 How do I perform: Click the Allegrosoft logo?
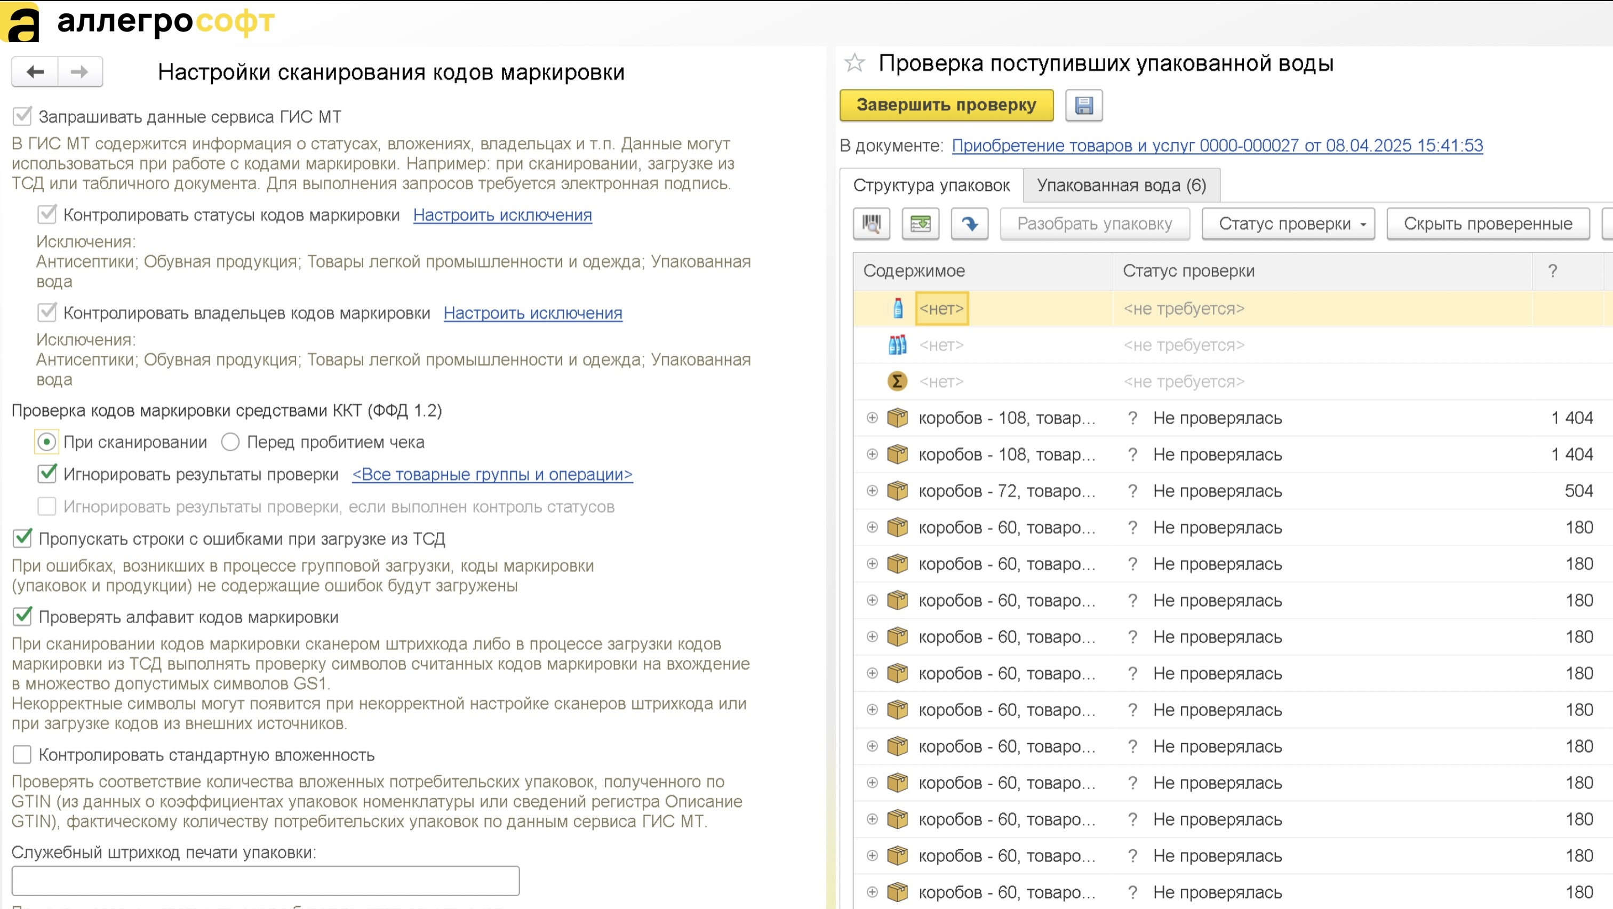(x=138, y=22)
